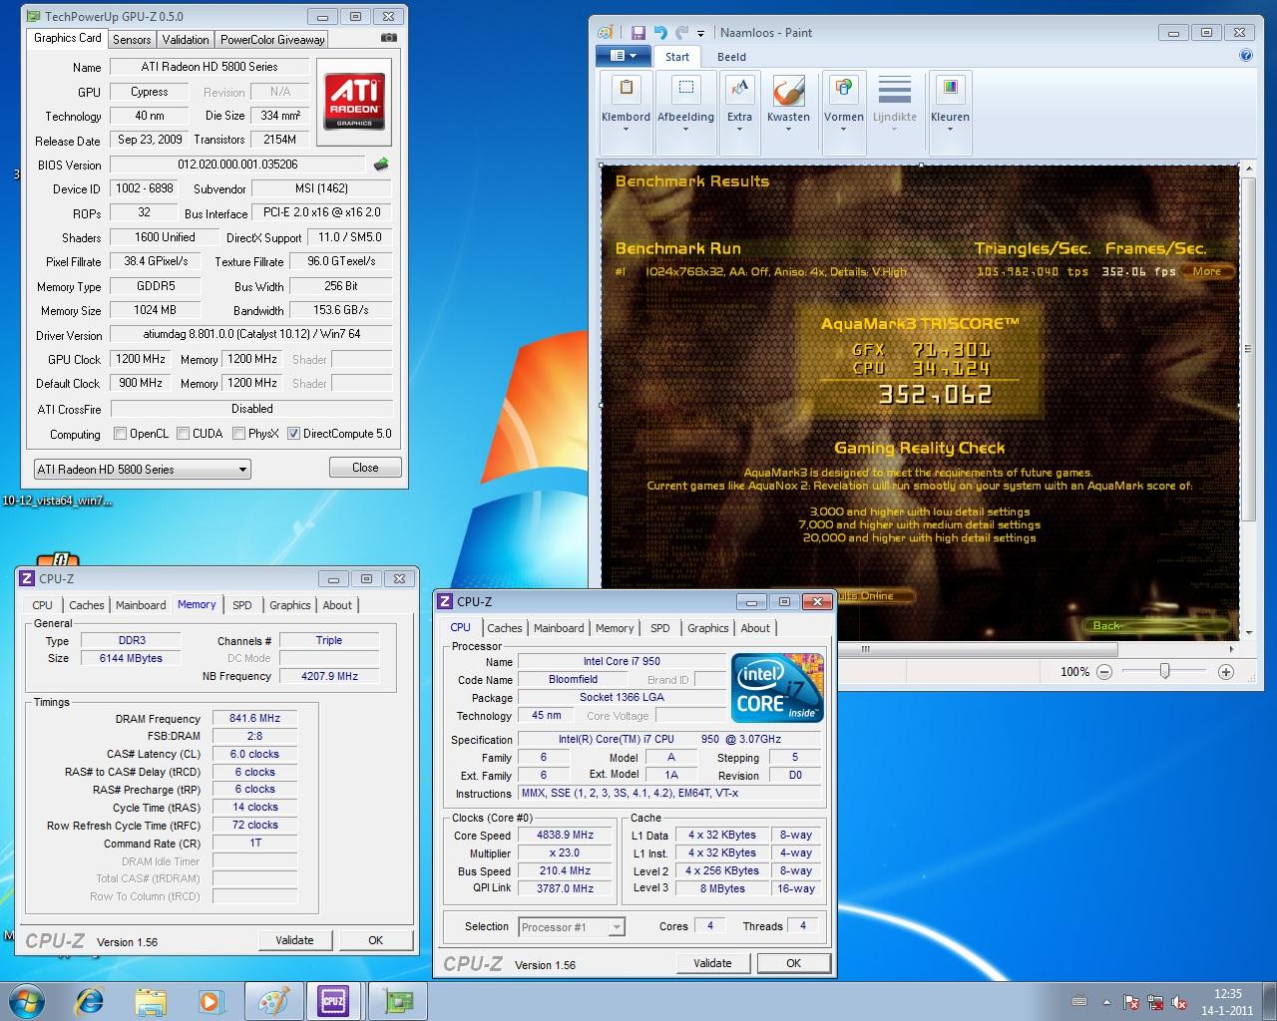1277x1021 pixels.
Task: Click Paint horizontal scrollbar right arrow
Action: pyautogui.click(x=1231, y=648)
